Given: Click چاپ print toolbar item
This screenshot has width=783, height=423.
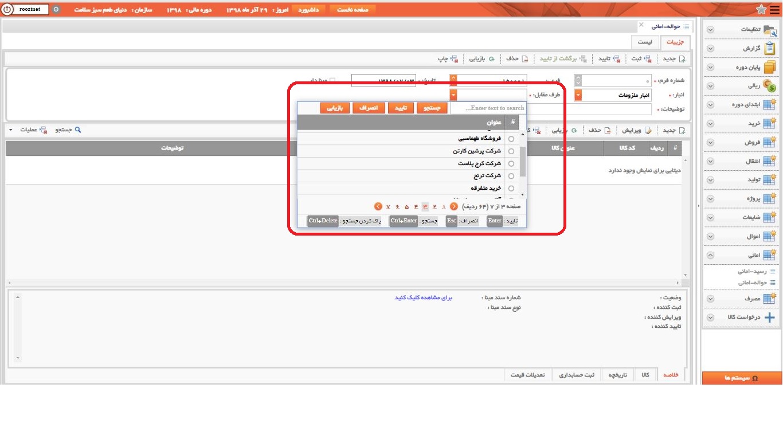Looking at the screenshot, I should [448, 58].
